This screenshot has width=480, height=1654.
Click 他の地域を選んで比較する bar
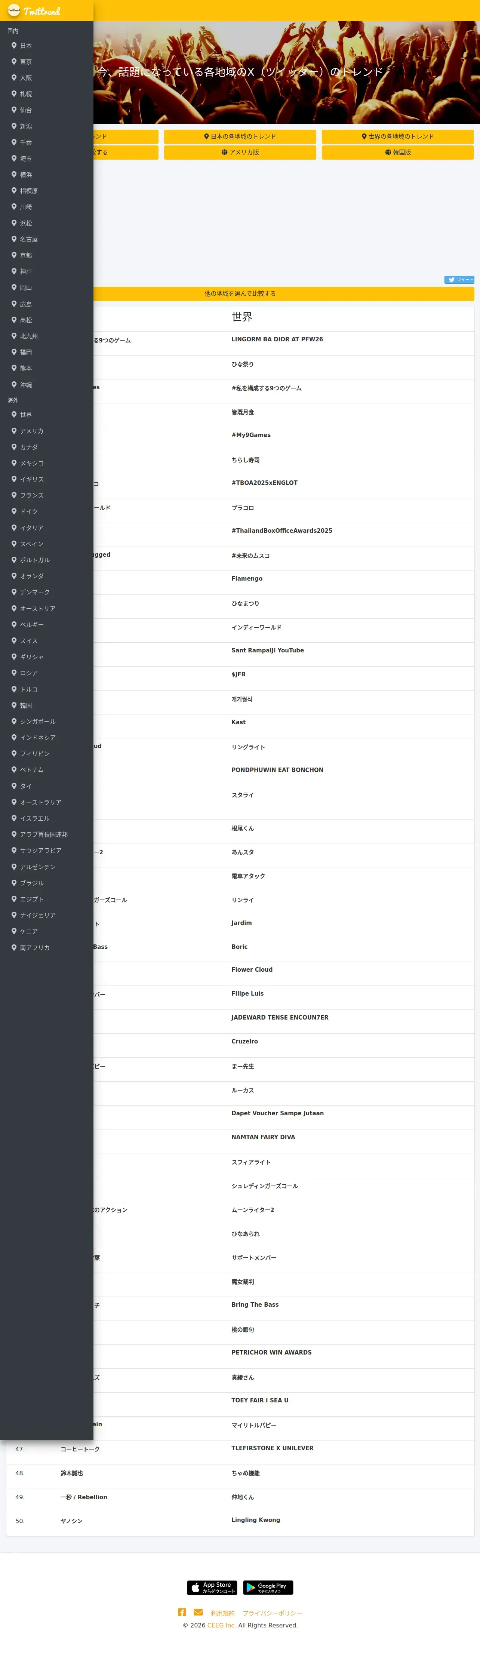240,293
